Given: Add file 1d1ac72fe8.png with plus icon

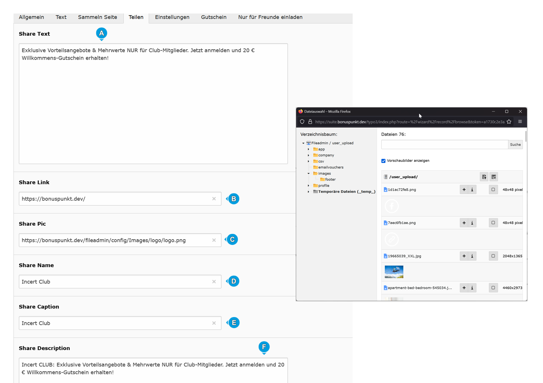Looking at the screenshot, I should point(464,190).
